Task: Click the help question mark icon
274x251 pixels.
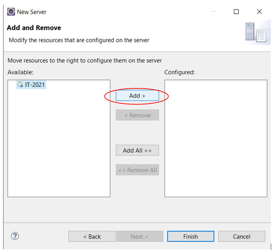Action: [x=15, y=236]
